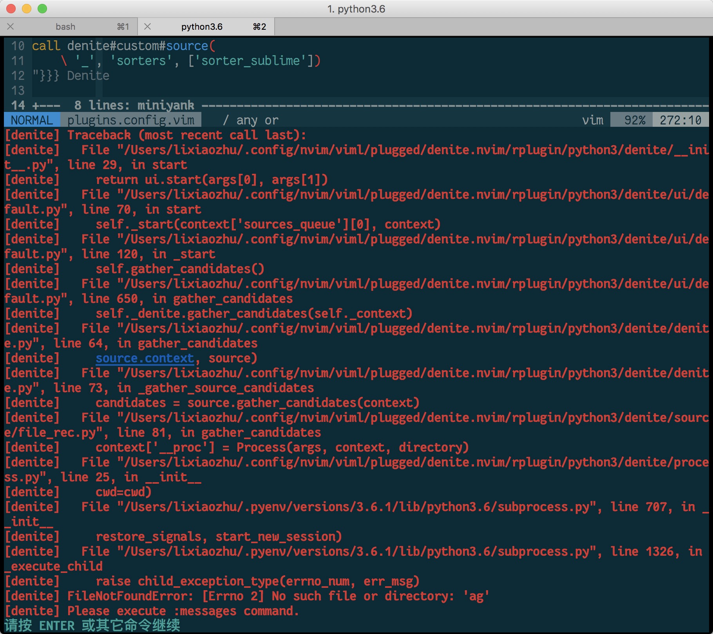
Task: Click the ⌘2 shortcut label on tab
Action: pos(259,27)
